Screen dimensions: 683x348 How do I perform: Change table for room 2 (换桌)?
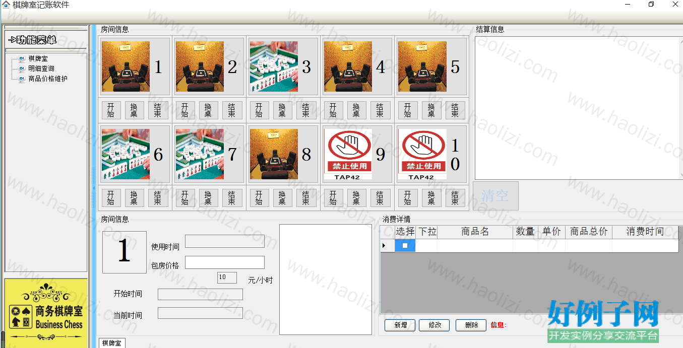click(208, 110)
